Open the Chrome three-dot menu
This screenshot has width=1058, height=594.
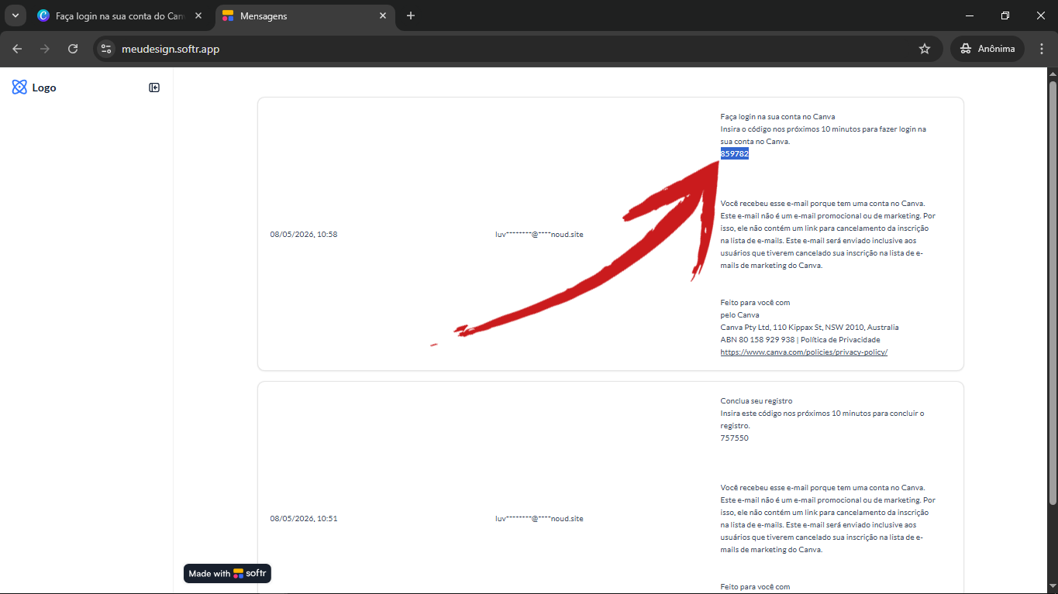tap(1041, 49)
